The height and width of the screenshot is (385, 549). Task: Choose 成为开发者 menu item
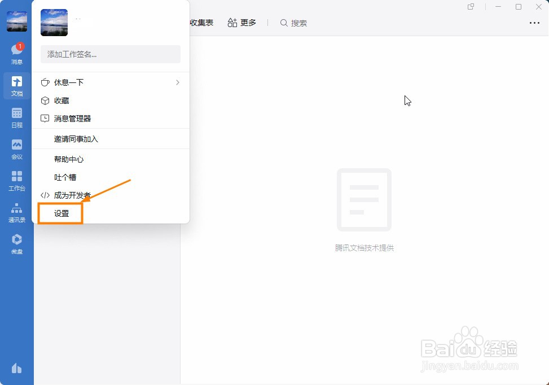pyautogui.click(x=111, y=195)
